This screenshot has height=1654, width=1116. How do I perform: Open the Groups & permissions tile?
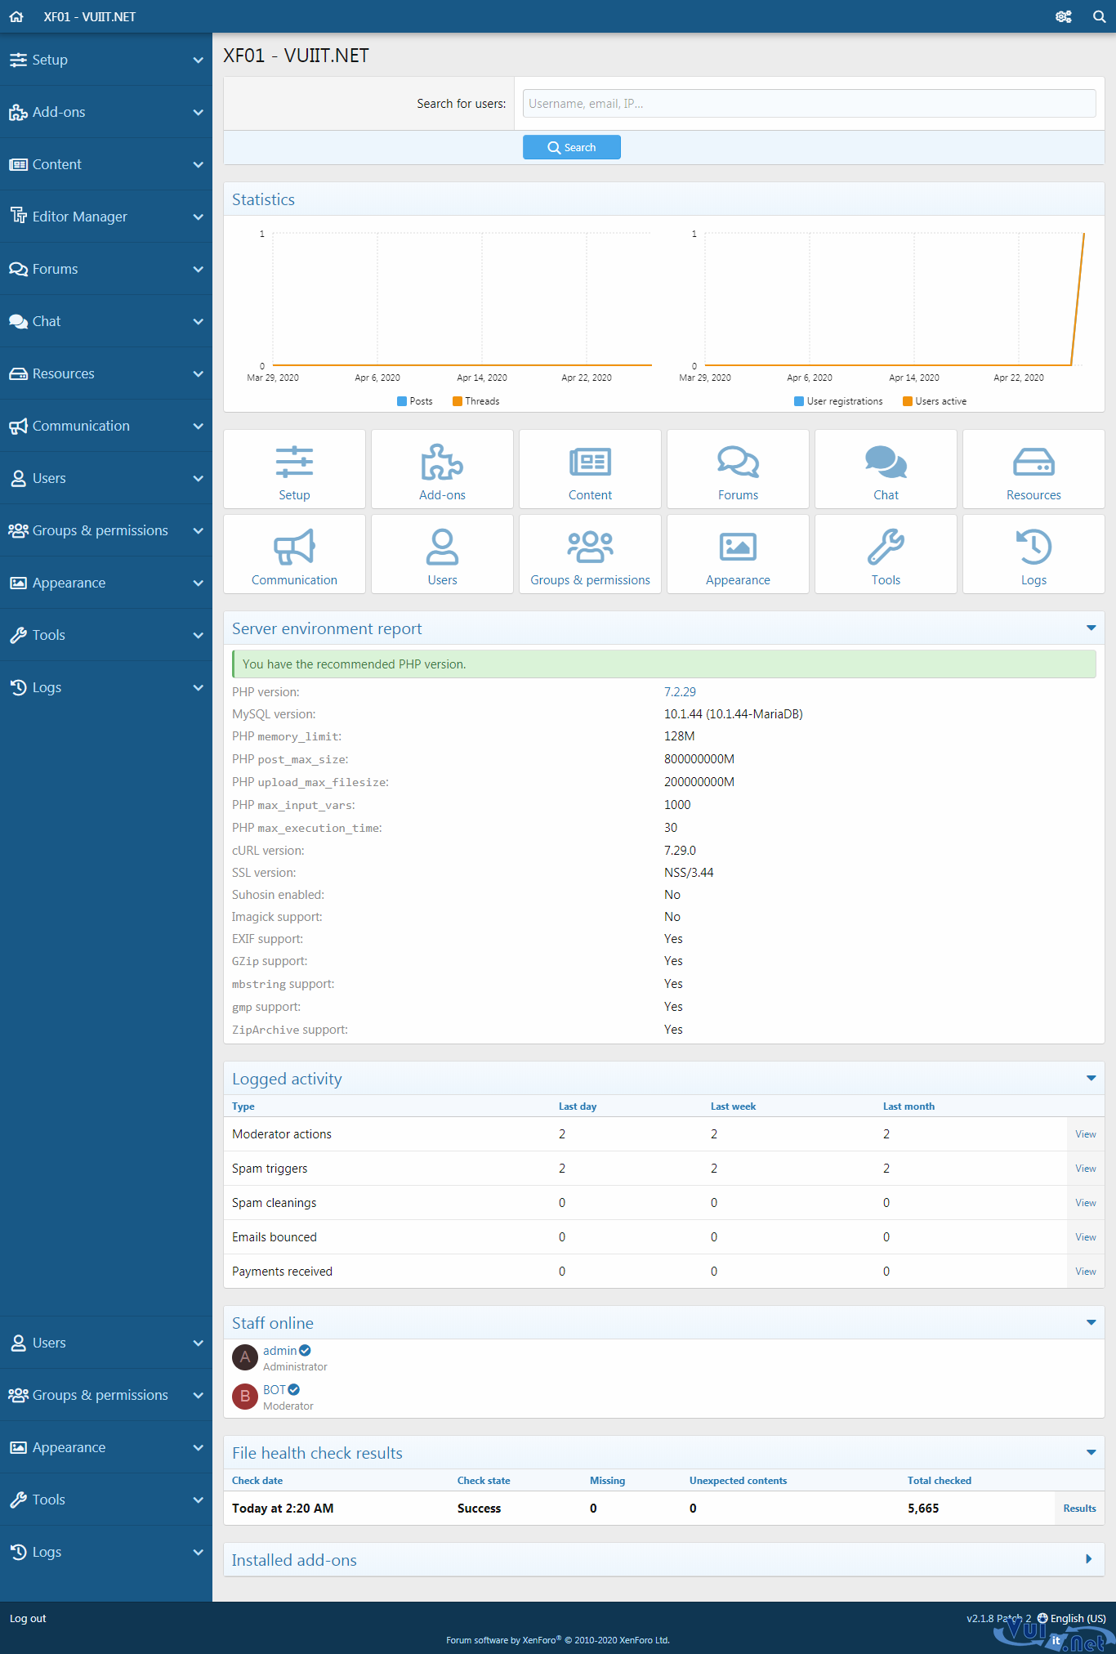click(x=590, y=554)
